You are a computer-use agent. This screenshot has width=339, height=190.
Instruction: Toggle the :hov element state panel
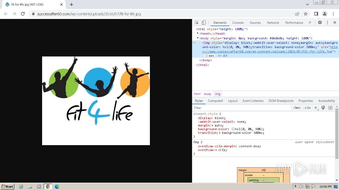click(297, 108)
